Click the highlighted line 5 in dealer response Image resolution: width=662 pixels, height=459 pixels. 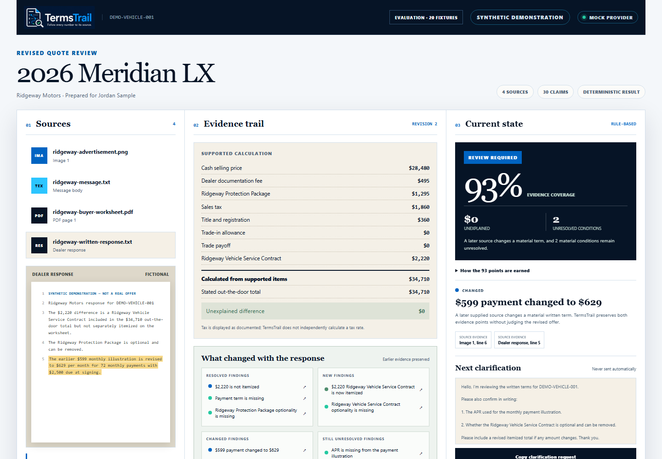point(105,366)
